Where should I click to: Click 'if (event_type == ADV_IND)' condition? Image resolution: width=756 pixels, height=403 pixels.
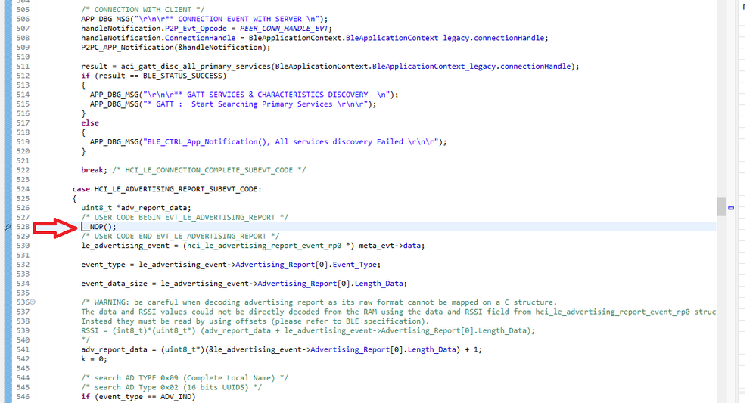coord(138,397)
